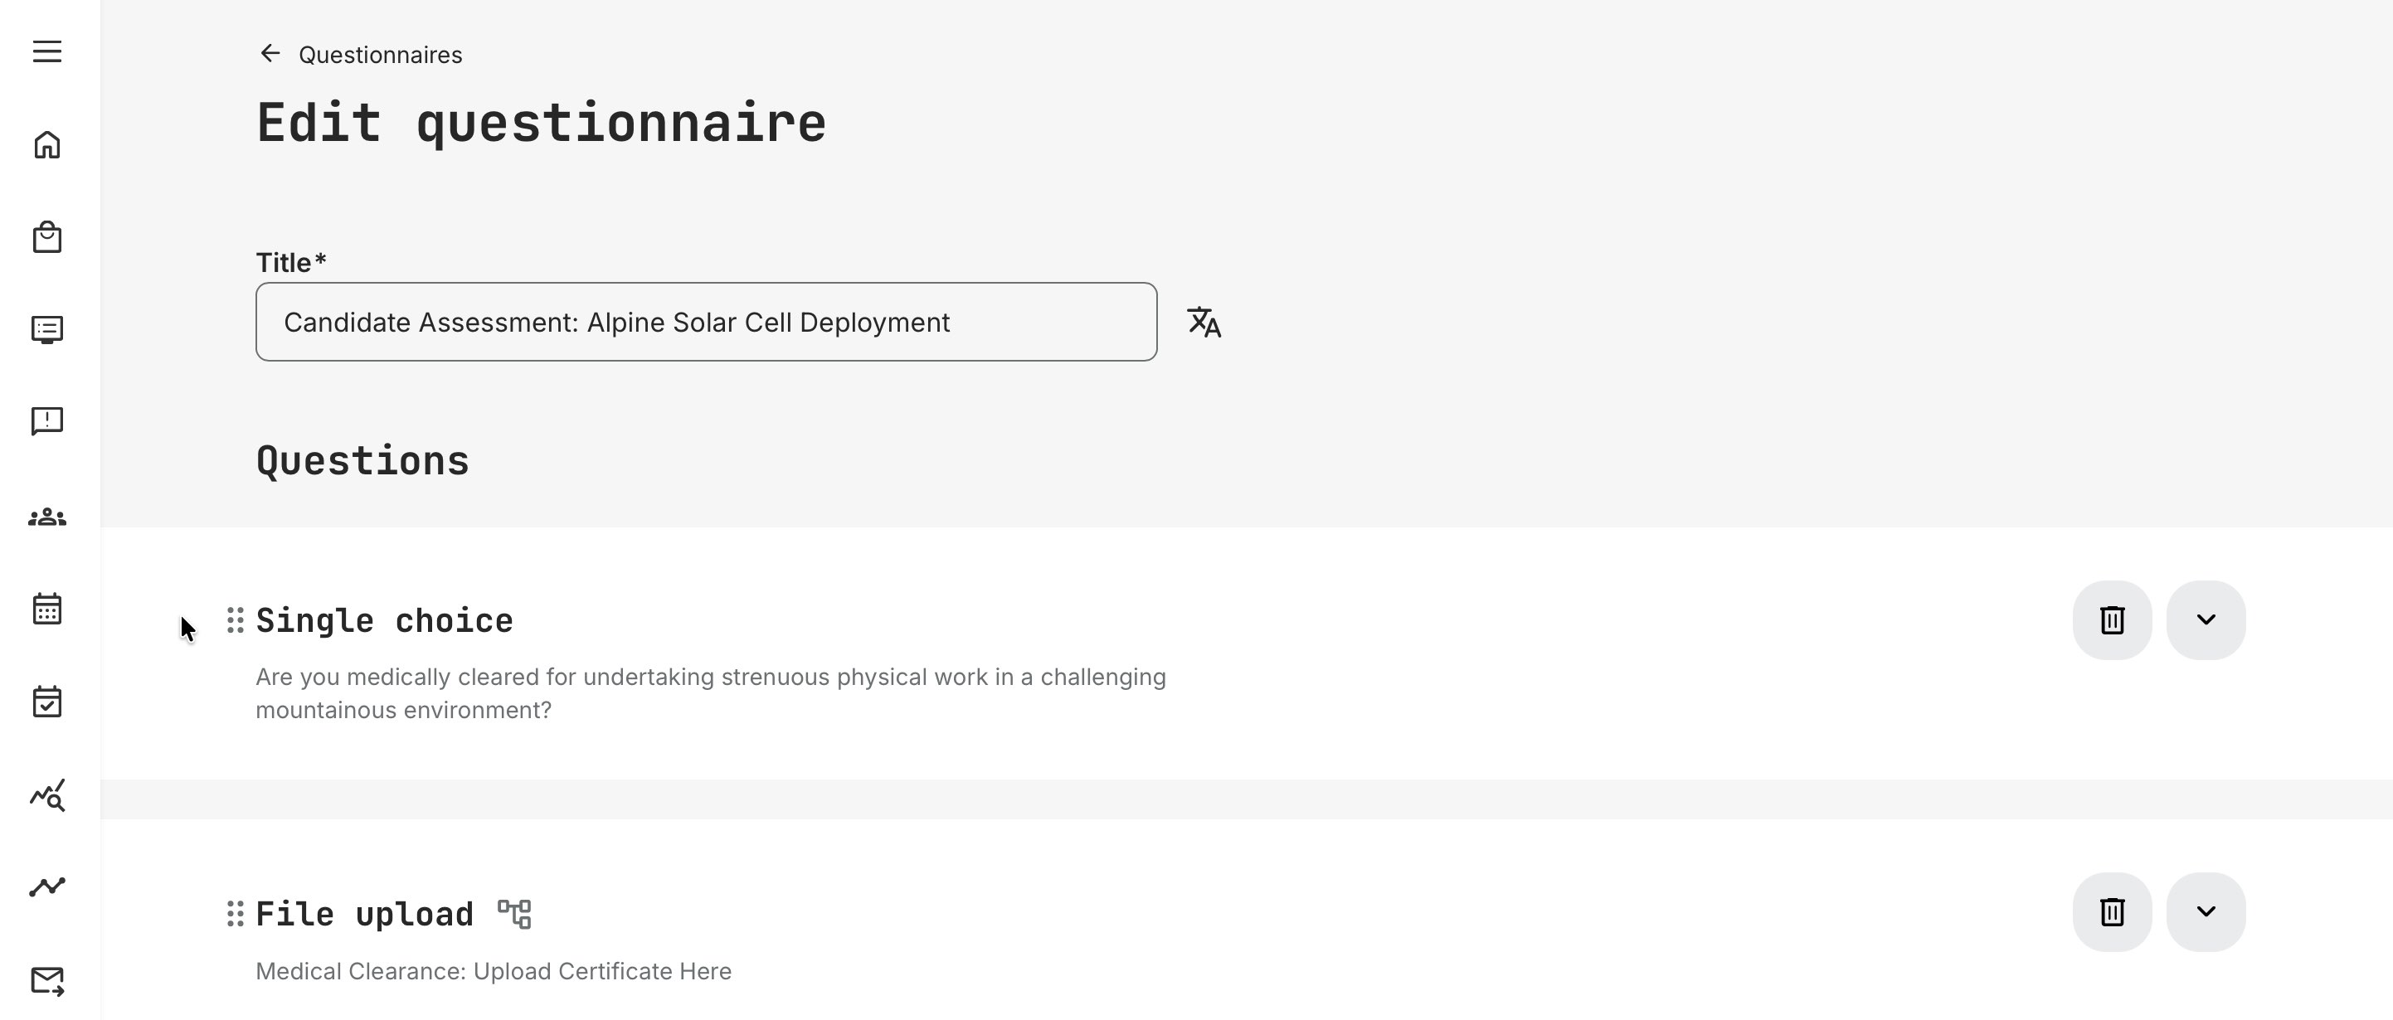The image size is (2393, 1020).
Task: Expand the File upload question details
Action: coord(2208,912)
